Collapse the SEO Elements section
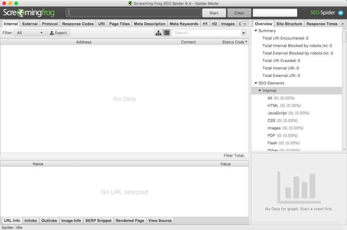Screen dimensions: 347x230 tap(256, 83)
